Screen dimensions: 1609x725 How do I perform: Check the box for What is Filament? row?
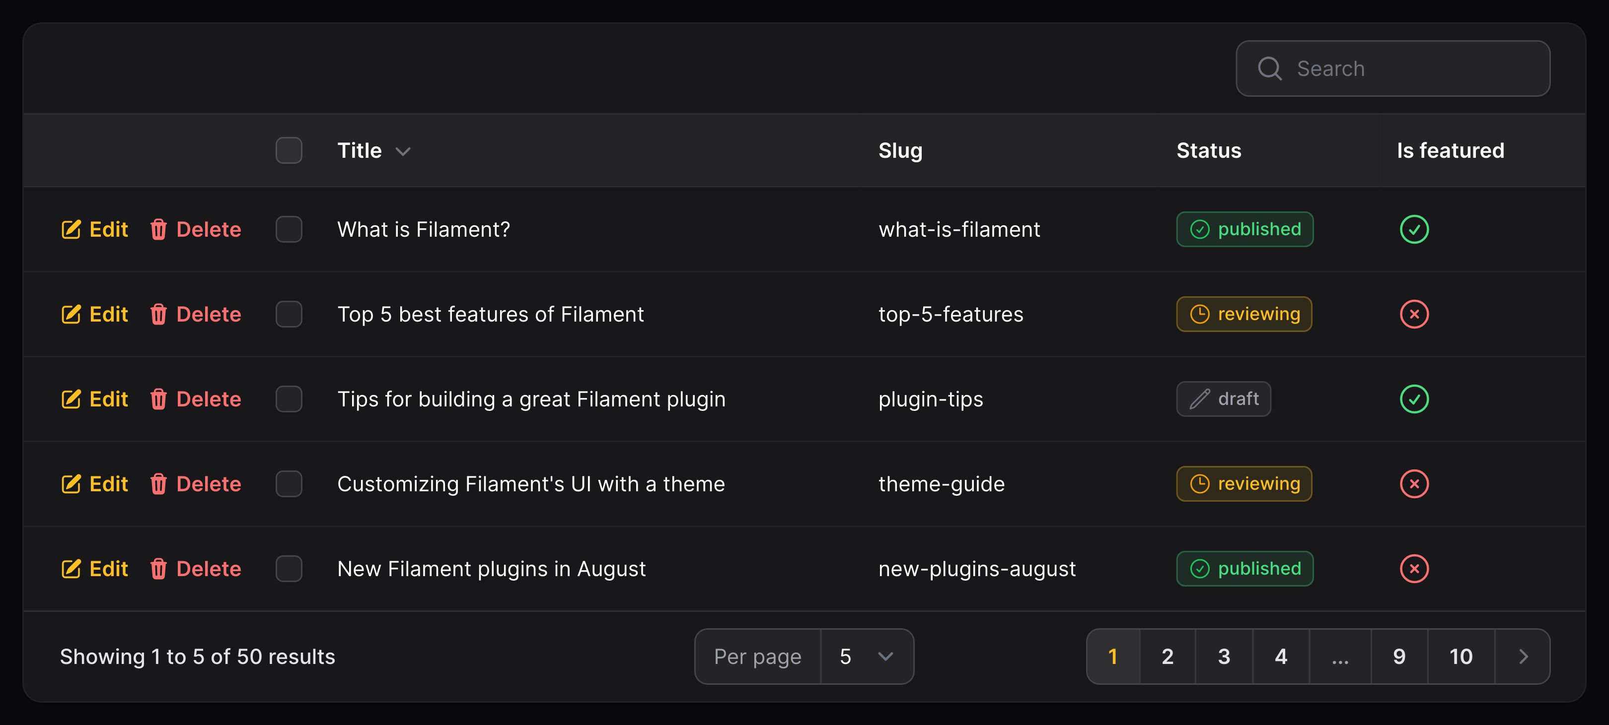click(289, 229)
